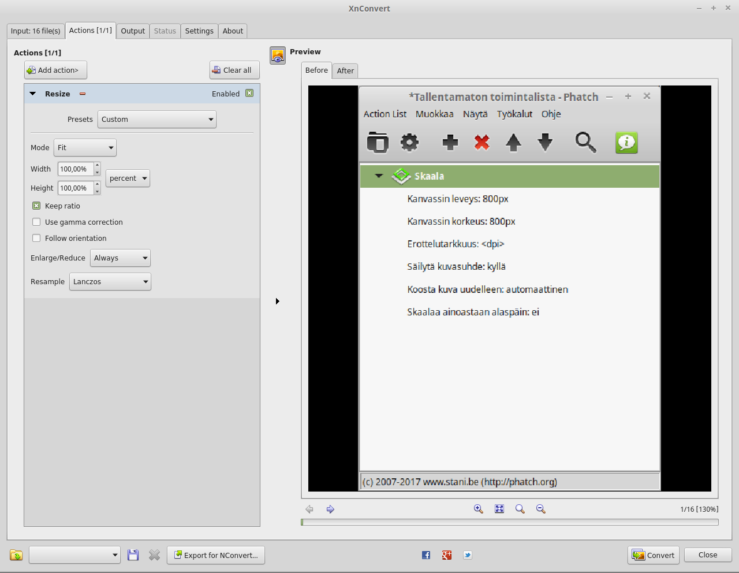
Task: Click the Clear all button
Action: [234, 70]
